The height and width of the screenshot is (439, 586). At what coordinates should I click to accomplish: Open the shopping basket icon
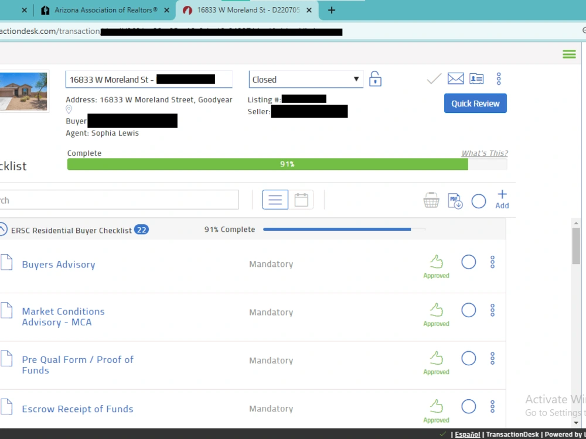point(431,200)
